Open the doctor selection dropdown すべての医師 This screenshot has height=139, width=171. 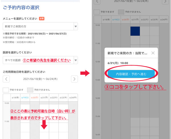40,60
